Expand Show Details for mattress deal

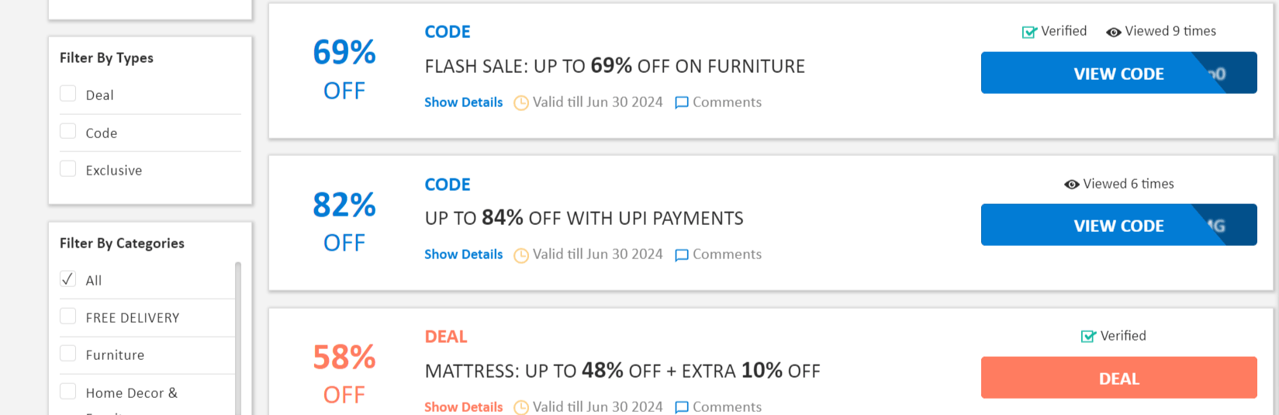point(463,407)
